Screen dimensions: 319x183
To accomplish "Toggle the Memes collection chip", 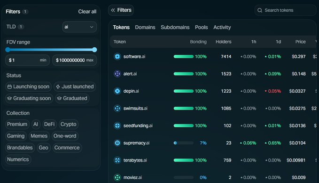I will (39, 136).
